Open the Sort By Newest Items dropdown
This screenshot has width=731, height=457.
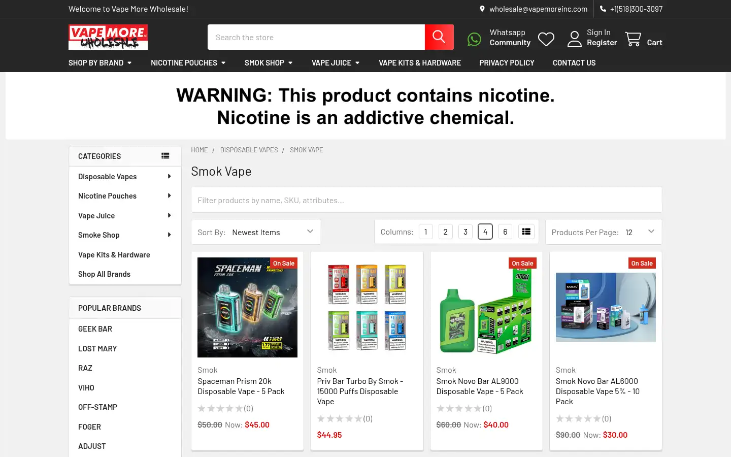pos(256,232)
